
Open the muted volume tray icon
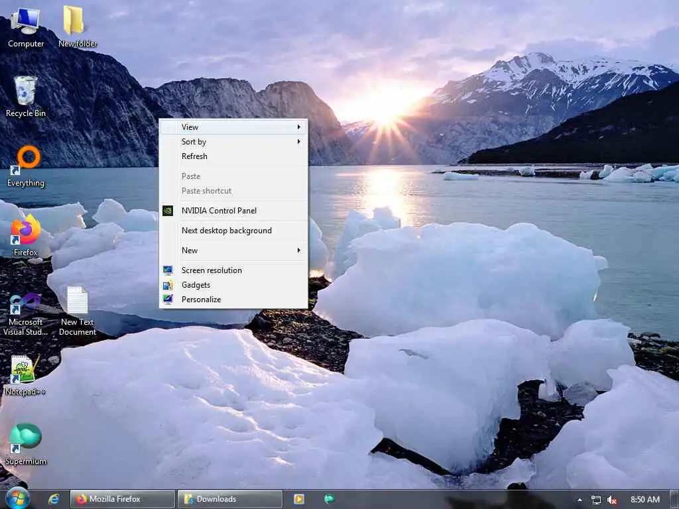[612, 500]
